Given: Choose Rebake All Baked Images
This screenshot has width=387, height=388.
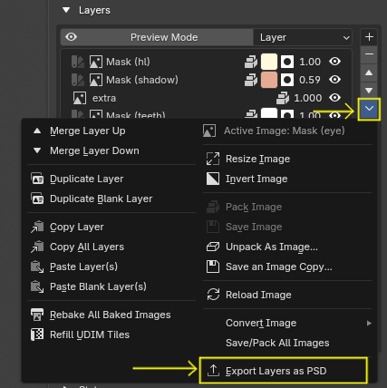Looking at the screenshot, I should pyautogui.click(x=111, y=315).
